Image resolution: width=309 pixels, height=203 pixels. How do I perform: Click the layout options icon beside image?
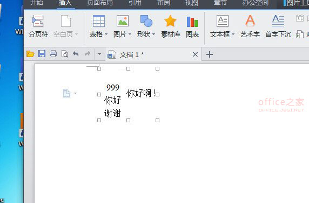(66, 93)
